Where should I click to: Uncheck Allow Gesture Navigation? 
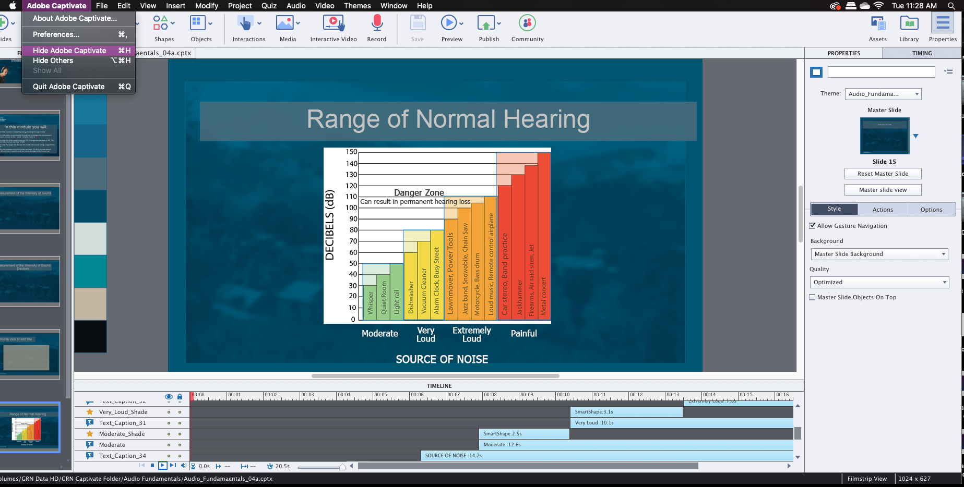click(812, 226)
